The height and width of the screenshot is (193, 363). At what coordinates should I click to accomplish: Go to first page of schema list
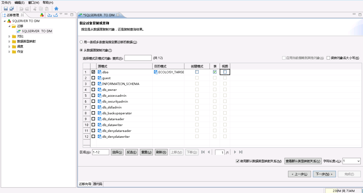[x=203, y=152]
